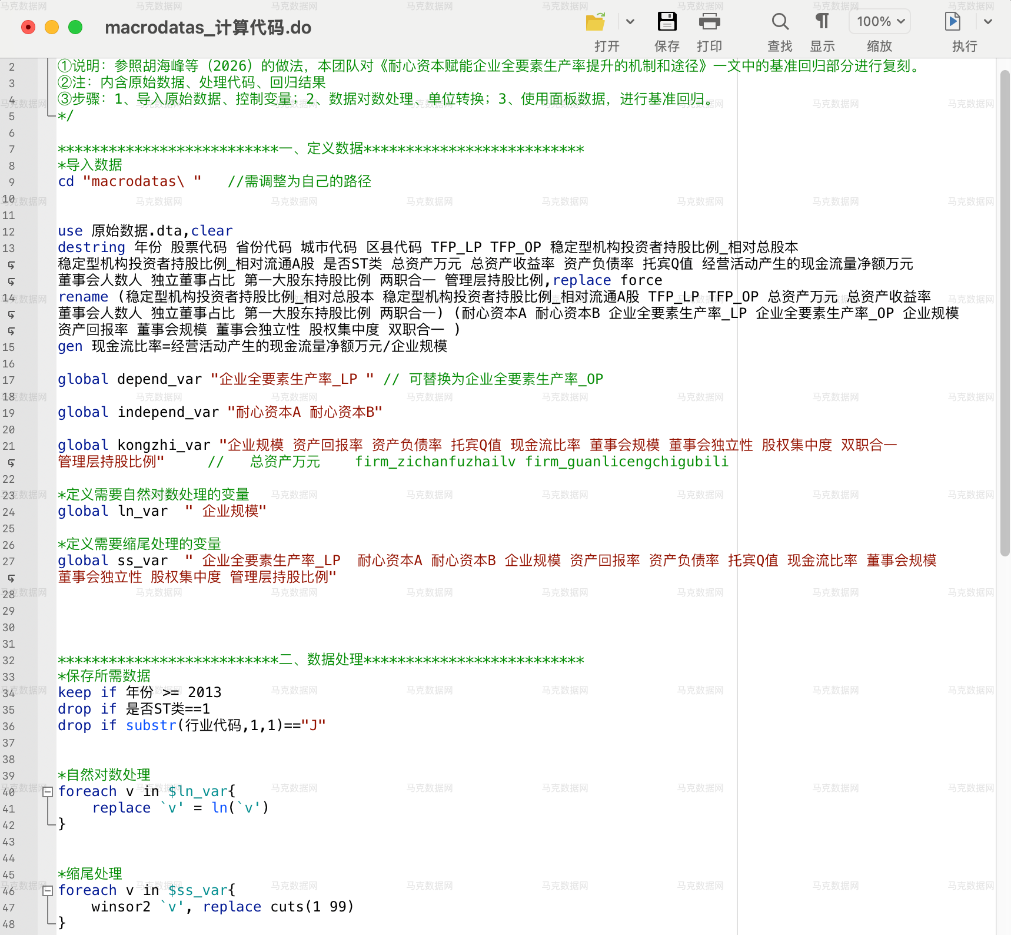Click the 'global ln_var' line
This screenshot has height=935, width=1011.
(x=162, y=511)
